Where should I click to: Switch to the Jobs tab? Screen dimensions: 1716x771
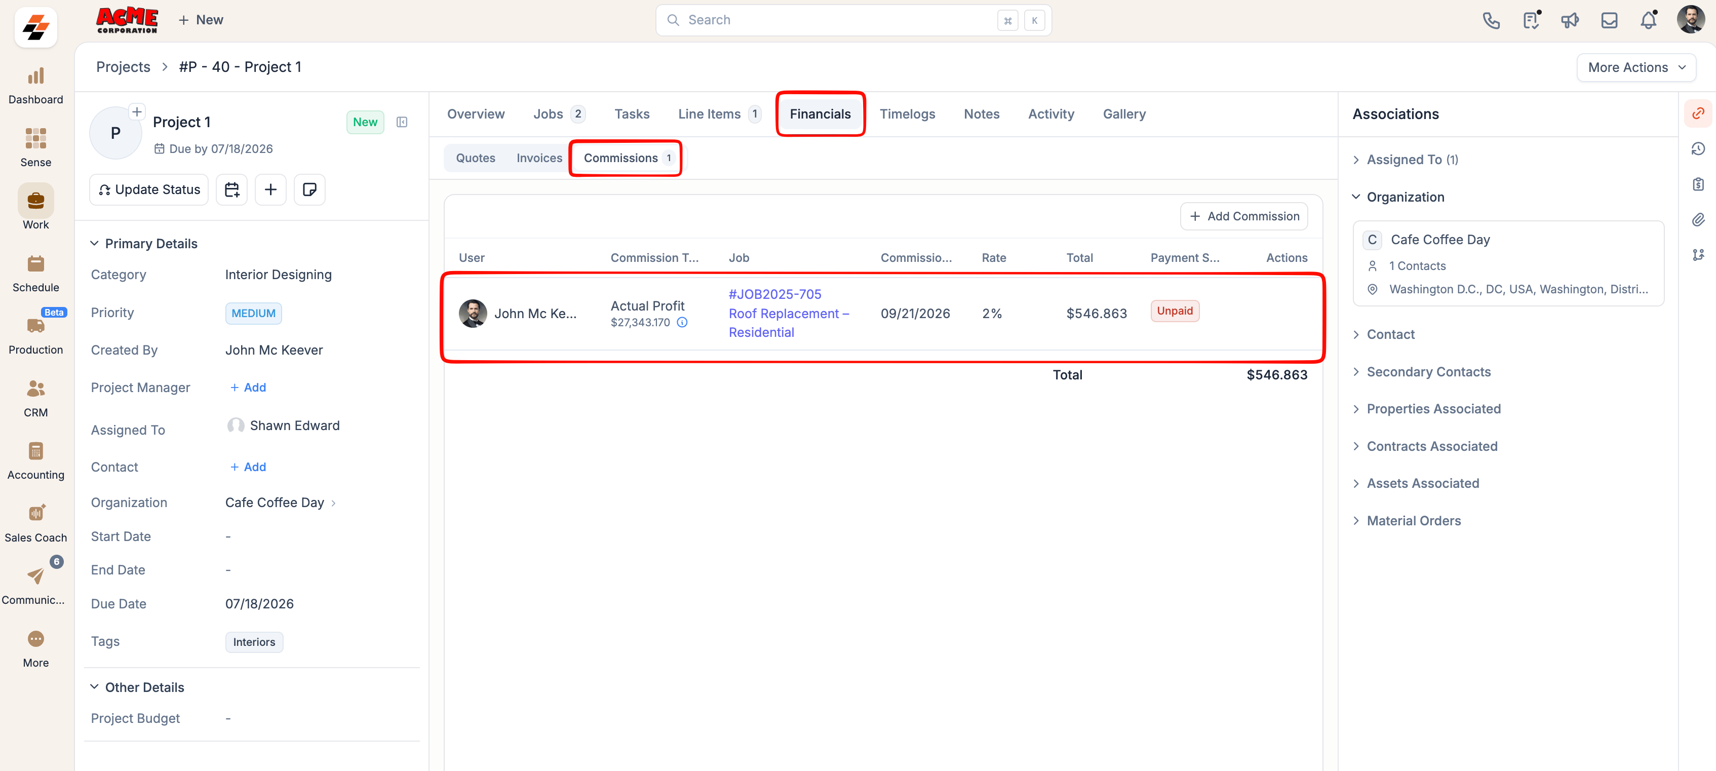point(559,114)
